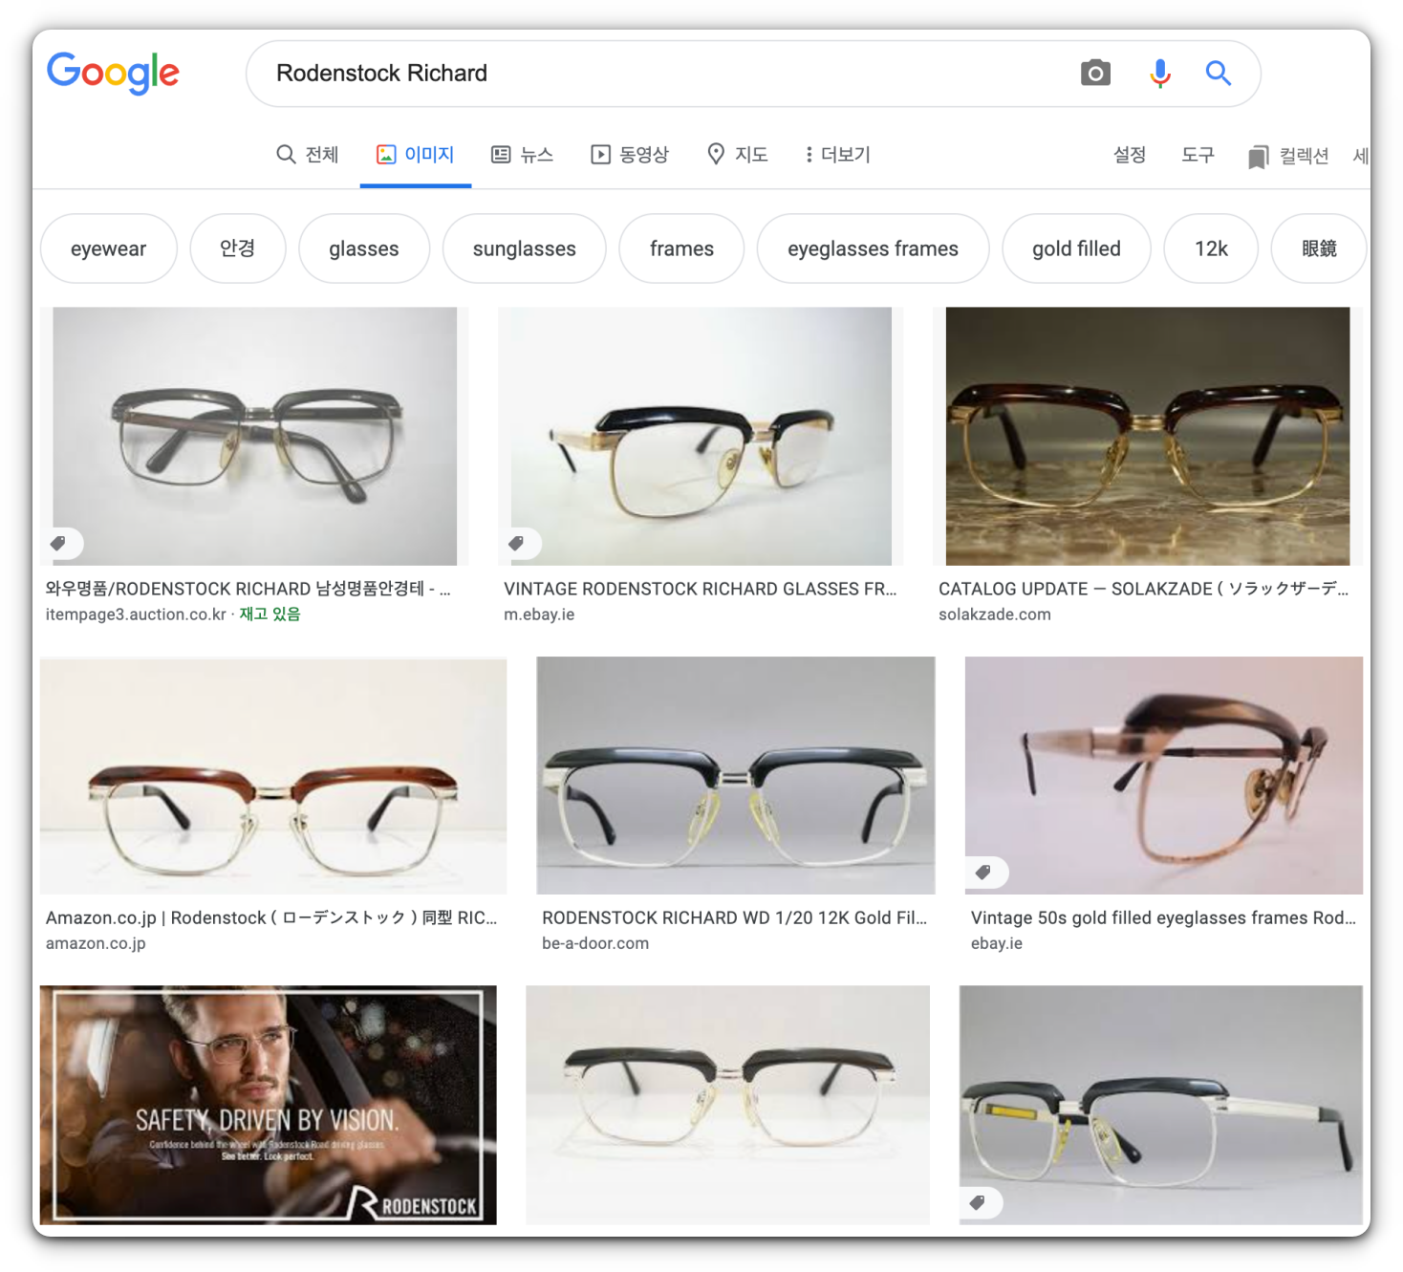This screenshot has width=1403, height=1272.
Task: Click the collections bookmark icon
Action: tap(1258, 157)
